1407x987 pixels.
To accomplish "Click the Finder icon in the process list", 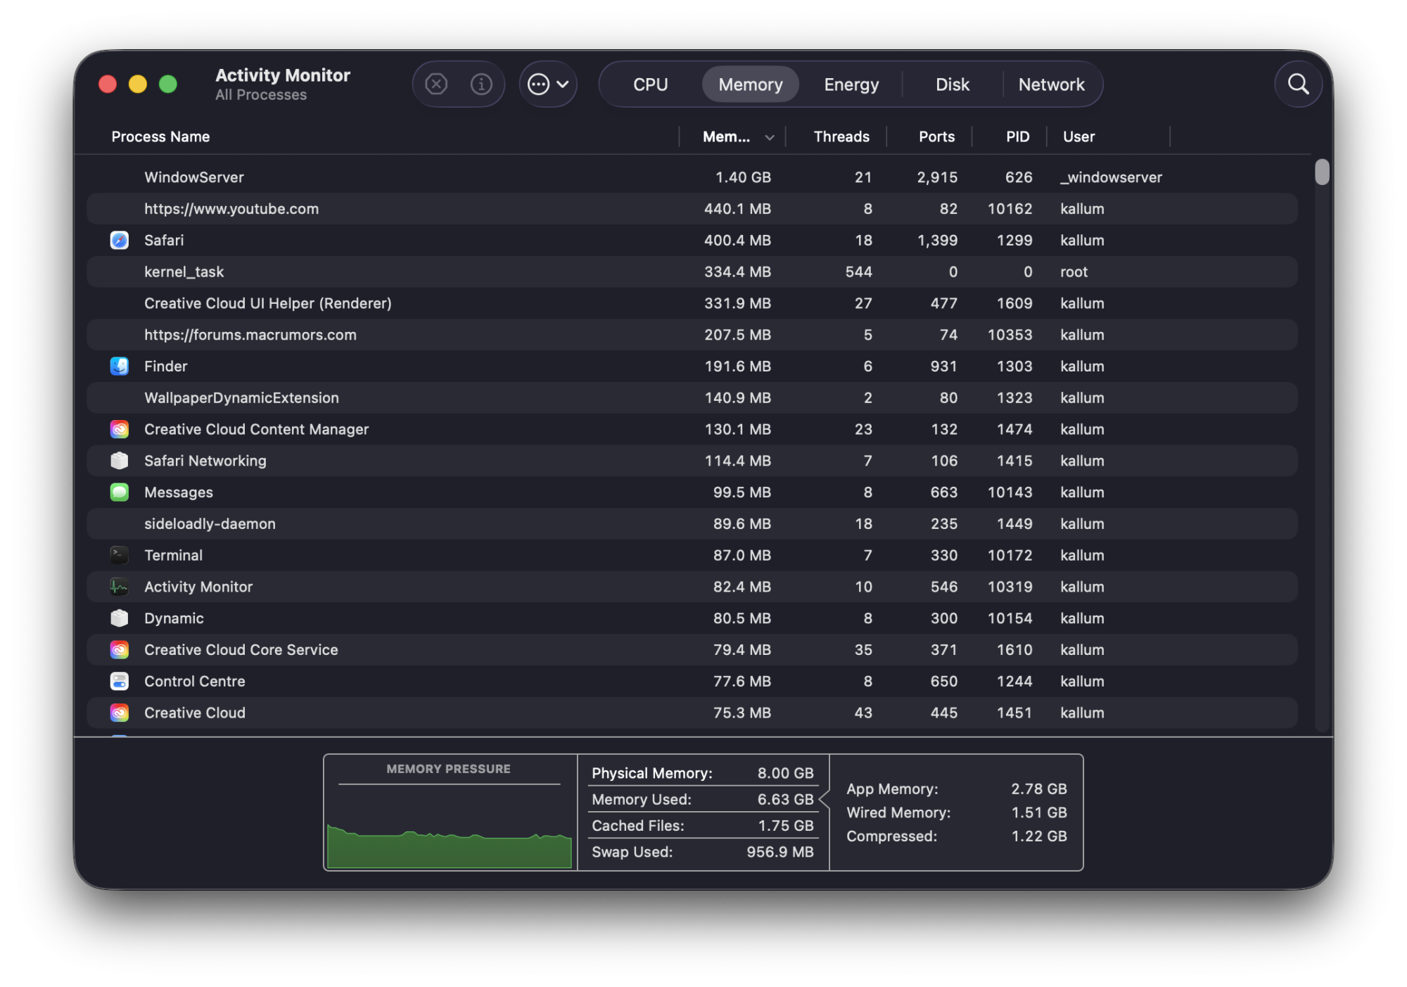I will 120,367.
